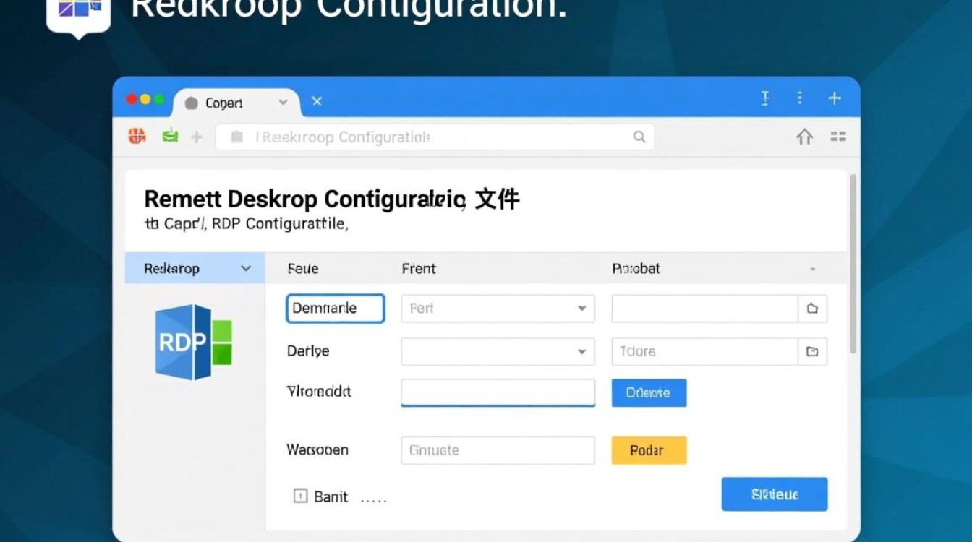The image size is (972, 542).
Task: Click the blue button at bottom right
Action: (774, 494)
